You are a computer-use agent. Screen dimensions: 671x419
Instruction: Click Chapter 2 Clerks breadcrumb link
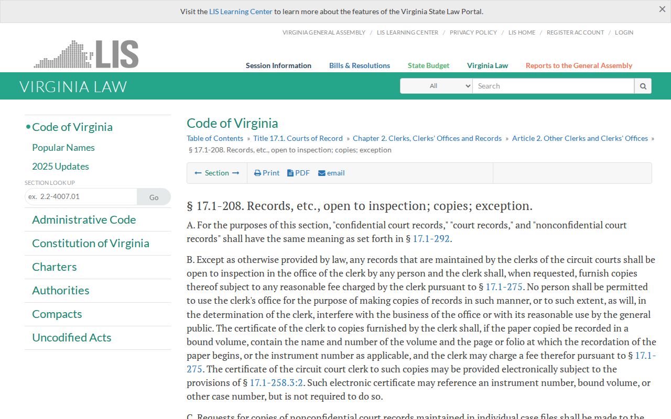427,138
